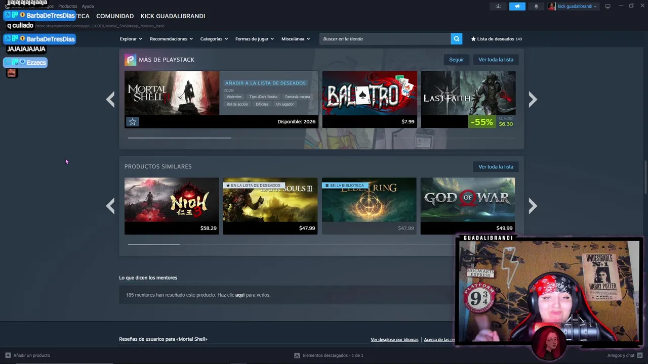Click the Más de Playstack carousel scrollbar
This screenshot has width=648, height=364.
(179, 138)
